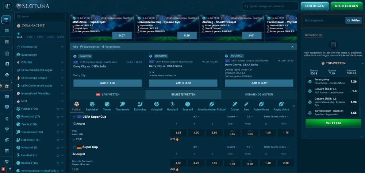
Task: Favorite Tischtennis with its star in sidebar
Action: (x=58, y=132)
